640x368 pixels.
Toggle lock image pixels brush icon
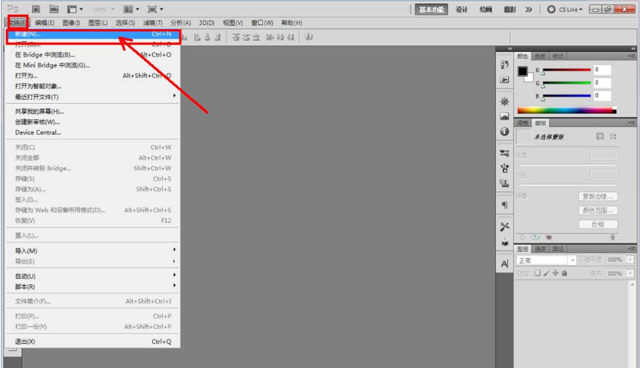[546, 273]
